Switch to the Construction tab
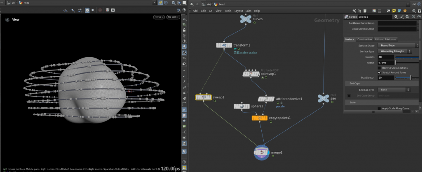 tap(365, 39)
